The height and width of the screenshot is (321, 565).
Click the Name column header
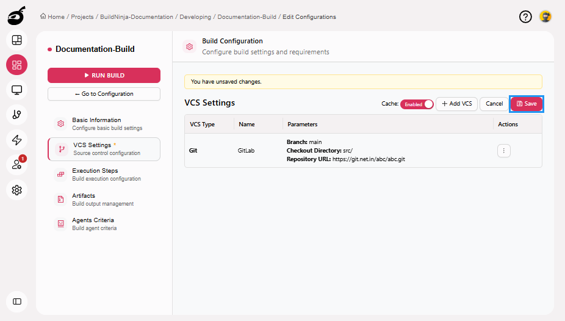[x=247, y=124]
